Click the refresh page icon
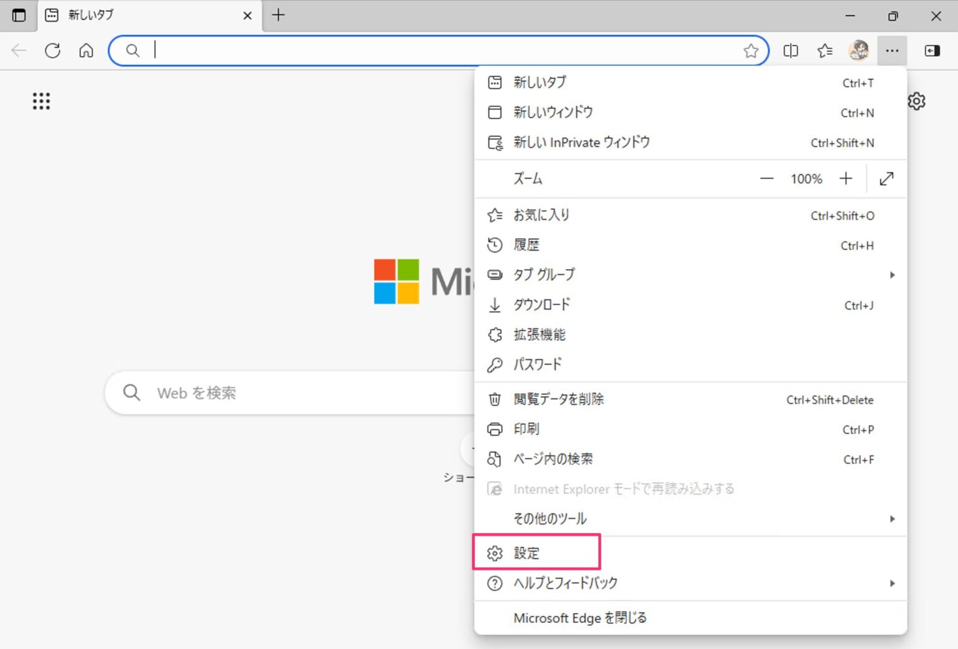Image resolution: width=958 pixels, height=649 pixels. 52,50
